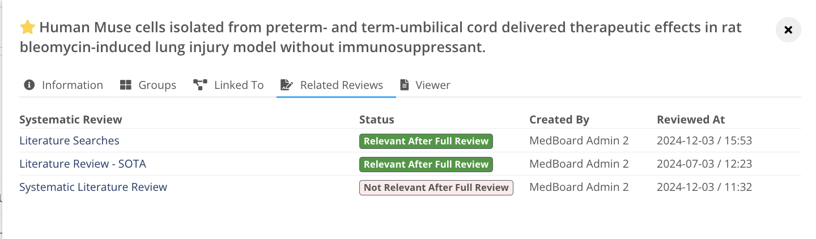The image size is (816, 239).
Task: Click SOTA row's Relevant After Full Review badge
Action: 426,164
